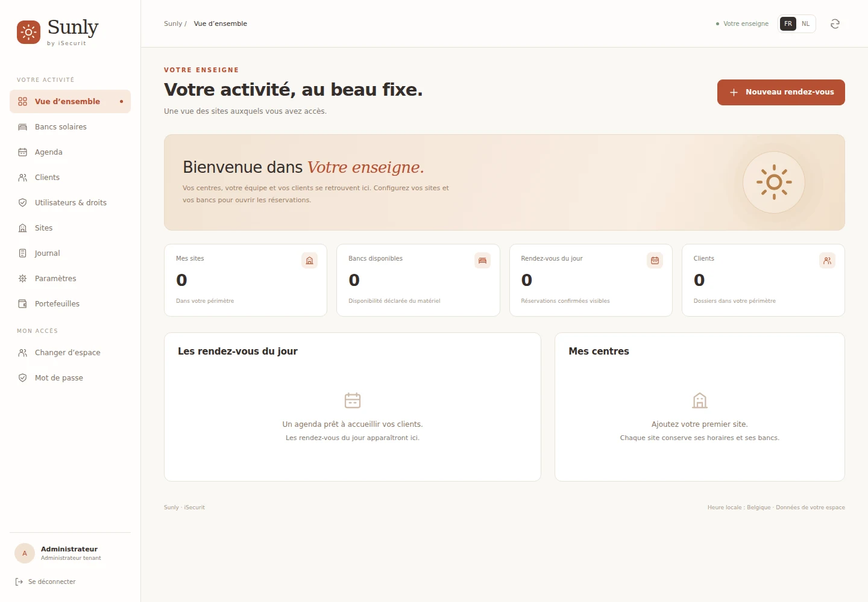The height and width of the screenshot is (602, 868).
Task: Open Utilisateurs & droits section
Action: 70,203
